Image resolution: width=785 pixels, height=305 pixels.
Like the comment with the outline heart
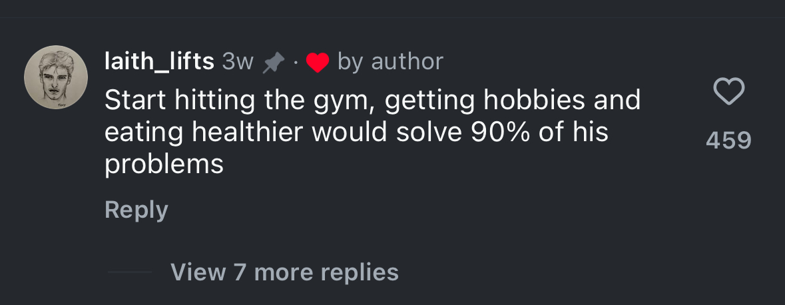tap(728, 92)
